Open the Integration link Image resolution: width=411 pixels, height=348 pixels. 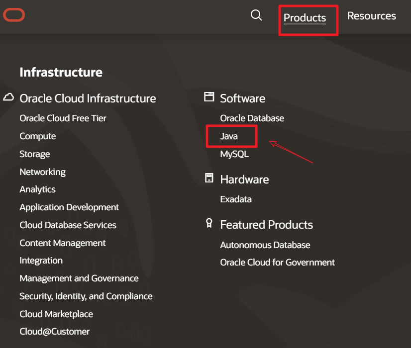(41, 261)
